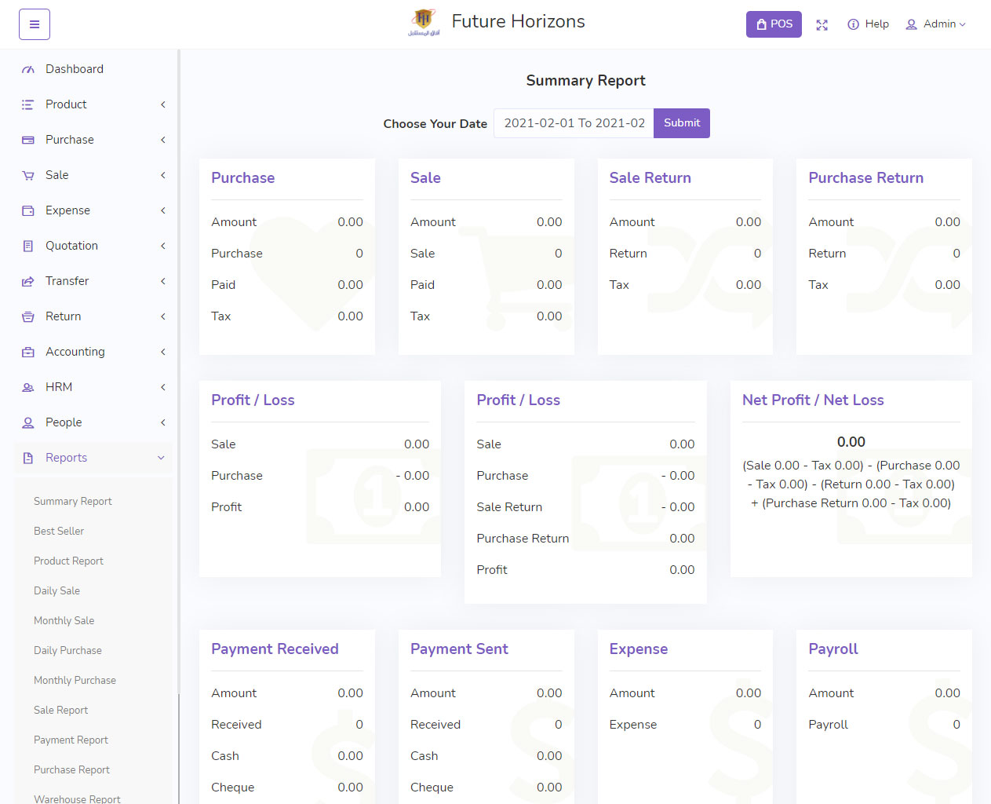The image size is (991, 804).
Task: Click the HRM users icon
Action: 28,387
